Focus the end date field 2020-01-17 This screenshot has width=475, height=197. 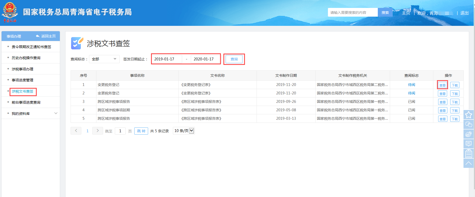pos(205,59)
